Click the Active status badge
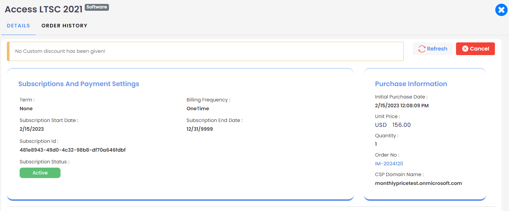509x211 pixels. tap(40, 173)
